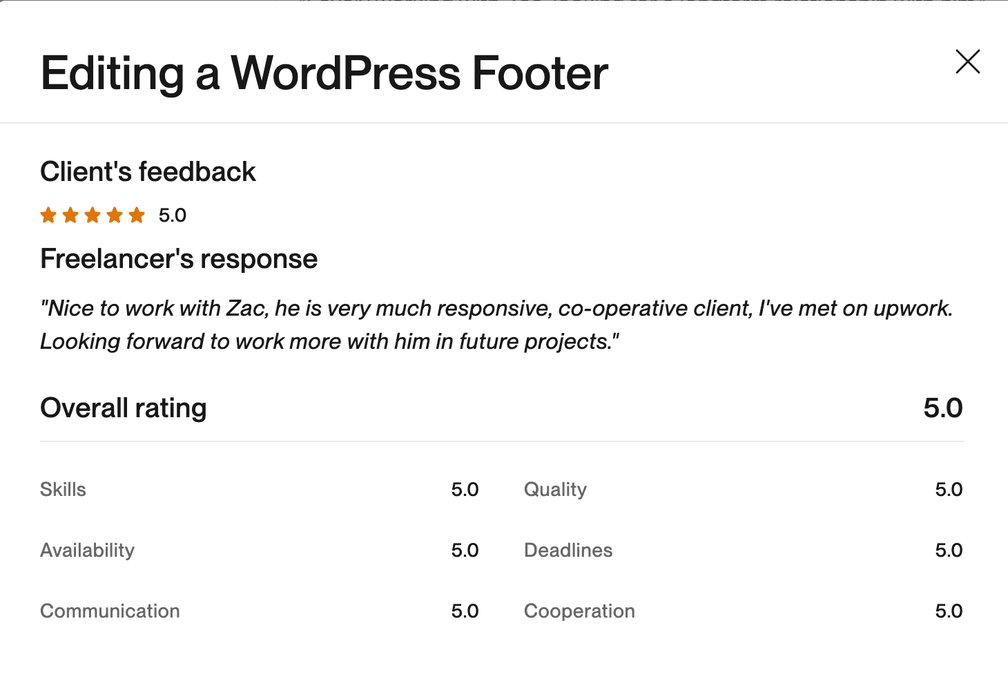The image size is (1008, 697).
Task: Select the Client's feedback heading
Action: 148,172
